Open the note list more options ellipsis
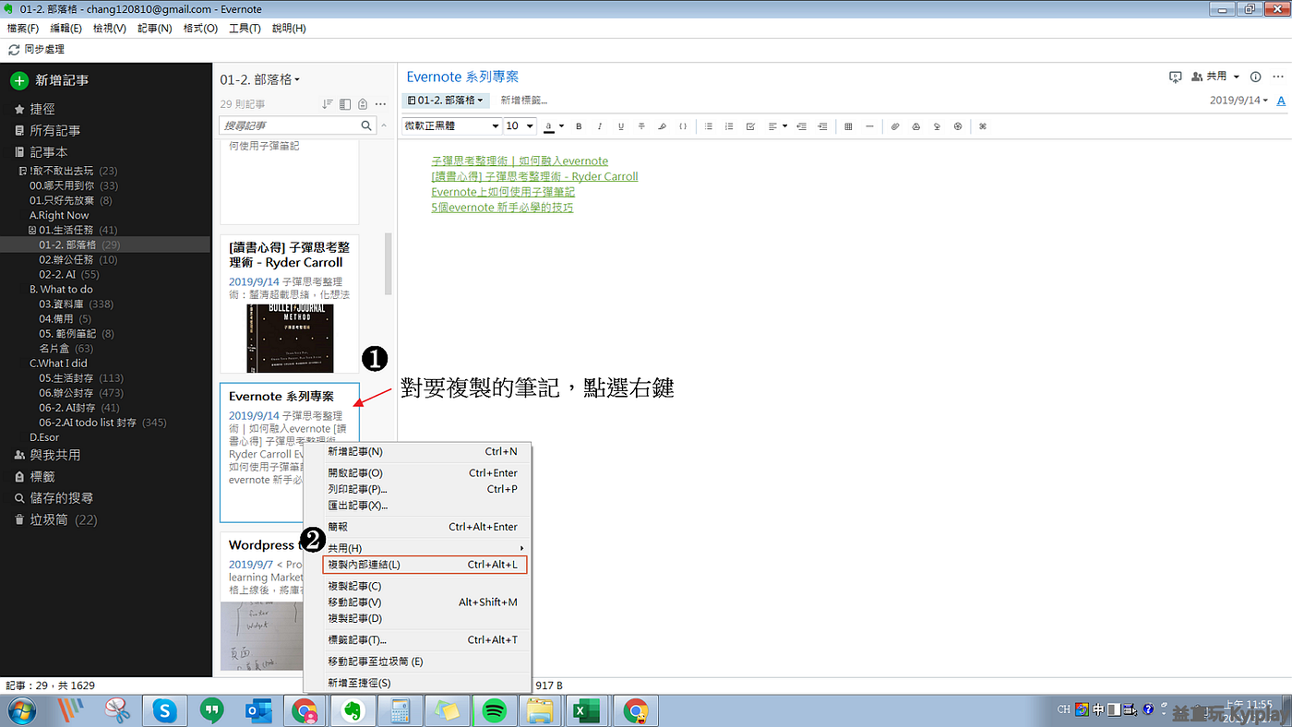 [380, 104]
